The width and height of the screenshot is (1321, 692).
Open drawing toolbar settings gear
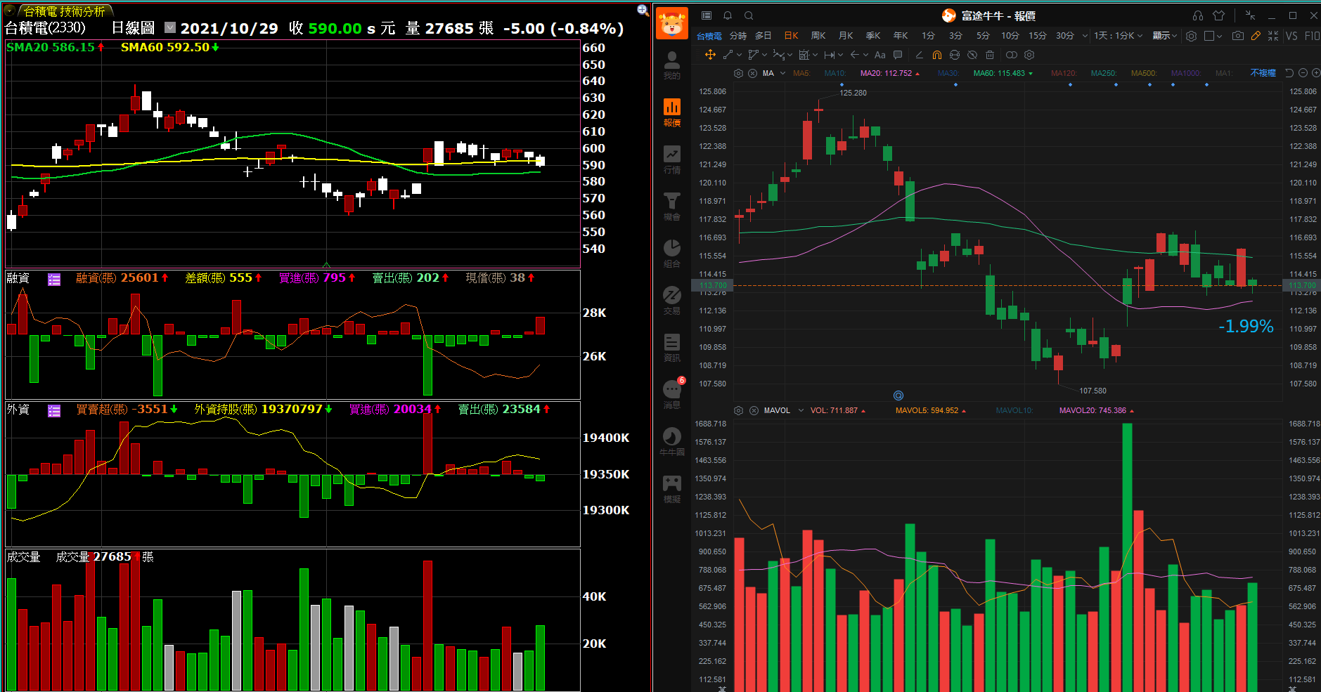[x=1029, y=55]
